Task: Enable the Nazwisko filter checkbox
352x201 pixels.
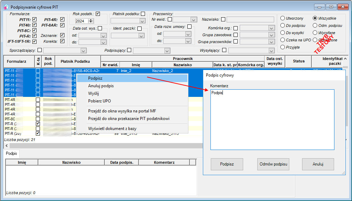Action: [x=223, y=19]
